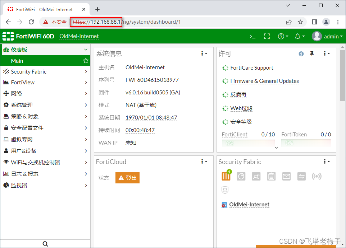
Task: Click the clipboard FortiManager Fabric icon
Action: click(x=271, y=177)
